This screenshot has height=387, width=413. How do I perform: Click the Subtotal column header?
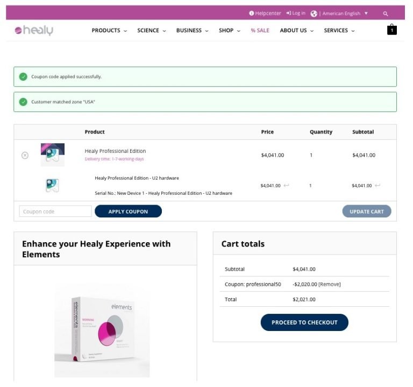(363, 132)
